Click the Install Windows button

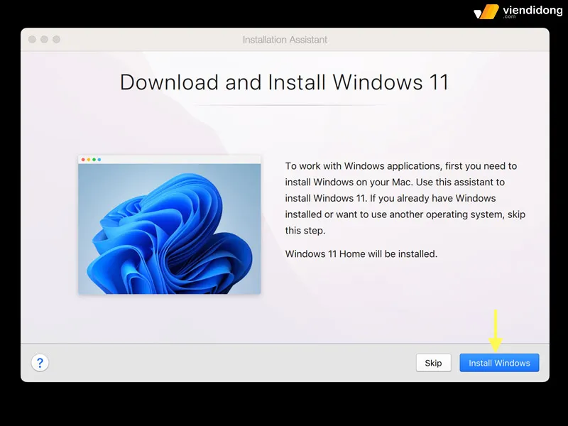499,363
